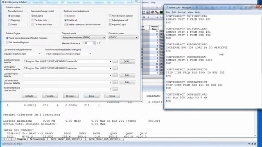This screenshot has width=262, height=147.
Task: Open the Dispatch system STUDY dropdown
Action: click(x=123, y=38)
